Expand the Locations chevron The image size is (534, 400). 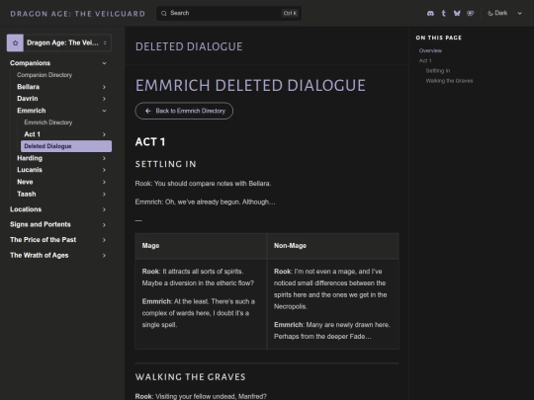104,209
